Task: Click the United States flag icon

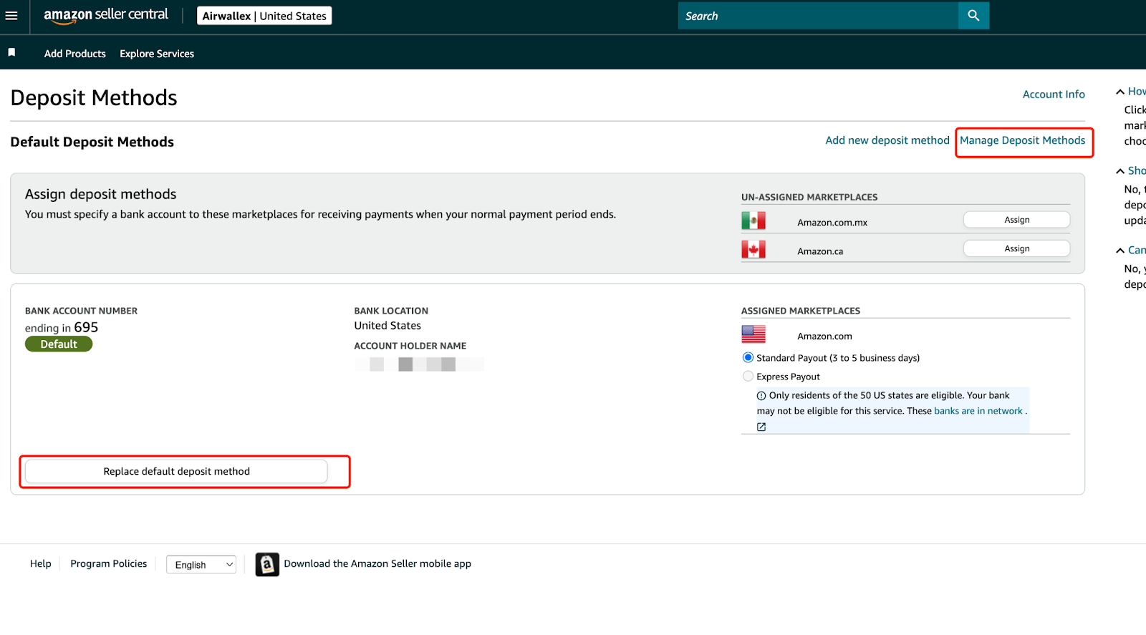Action: pos(753,334)
